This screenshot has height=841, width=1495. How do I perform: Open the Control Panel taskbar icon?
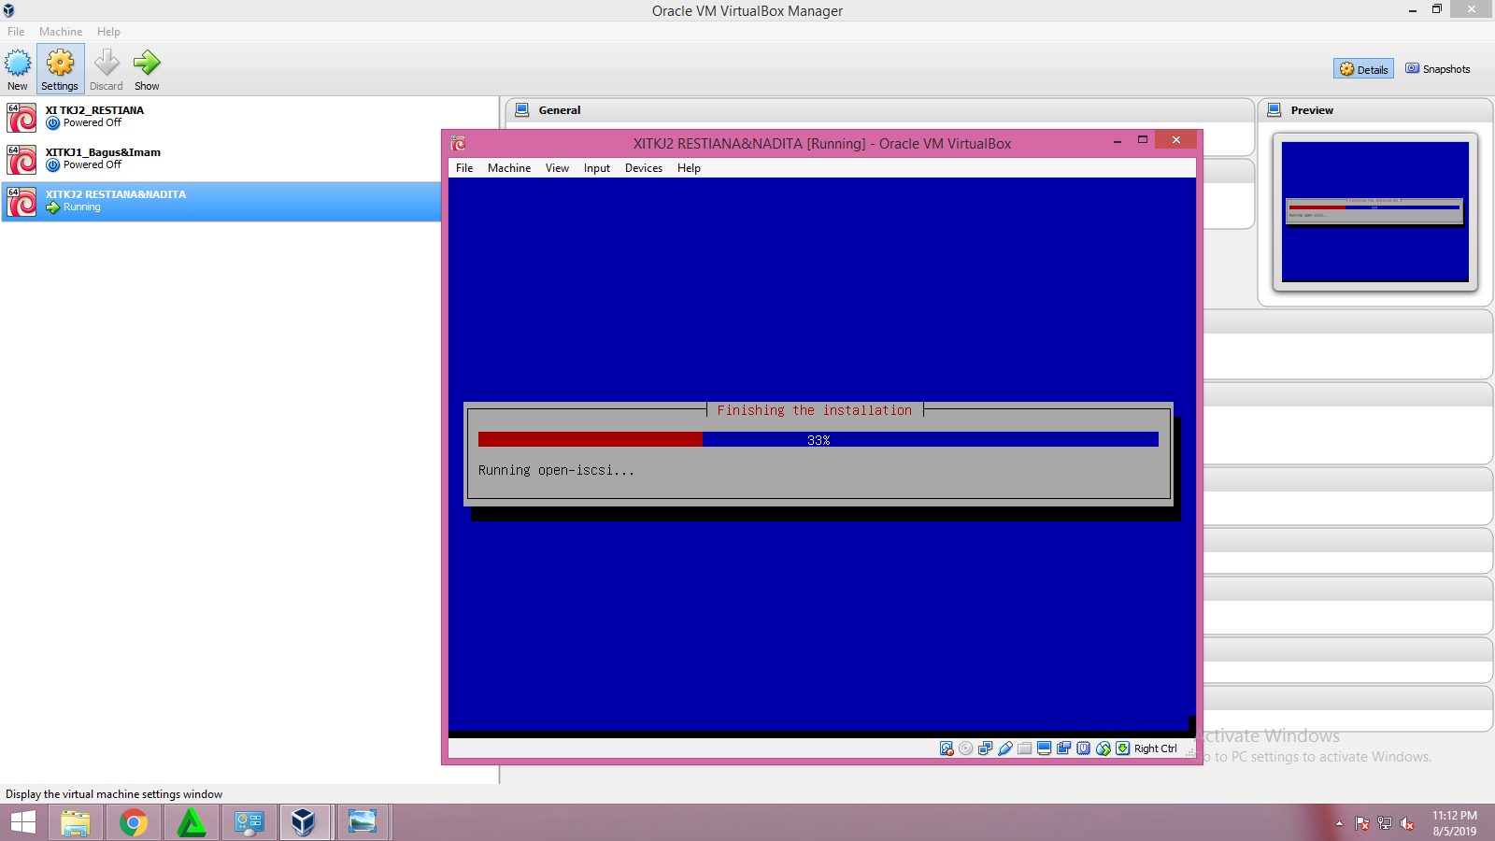pyautogui.click(x=249, y=822)
